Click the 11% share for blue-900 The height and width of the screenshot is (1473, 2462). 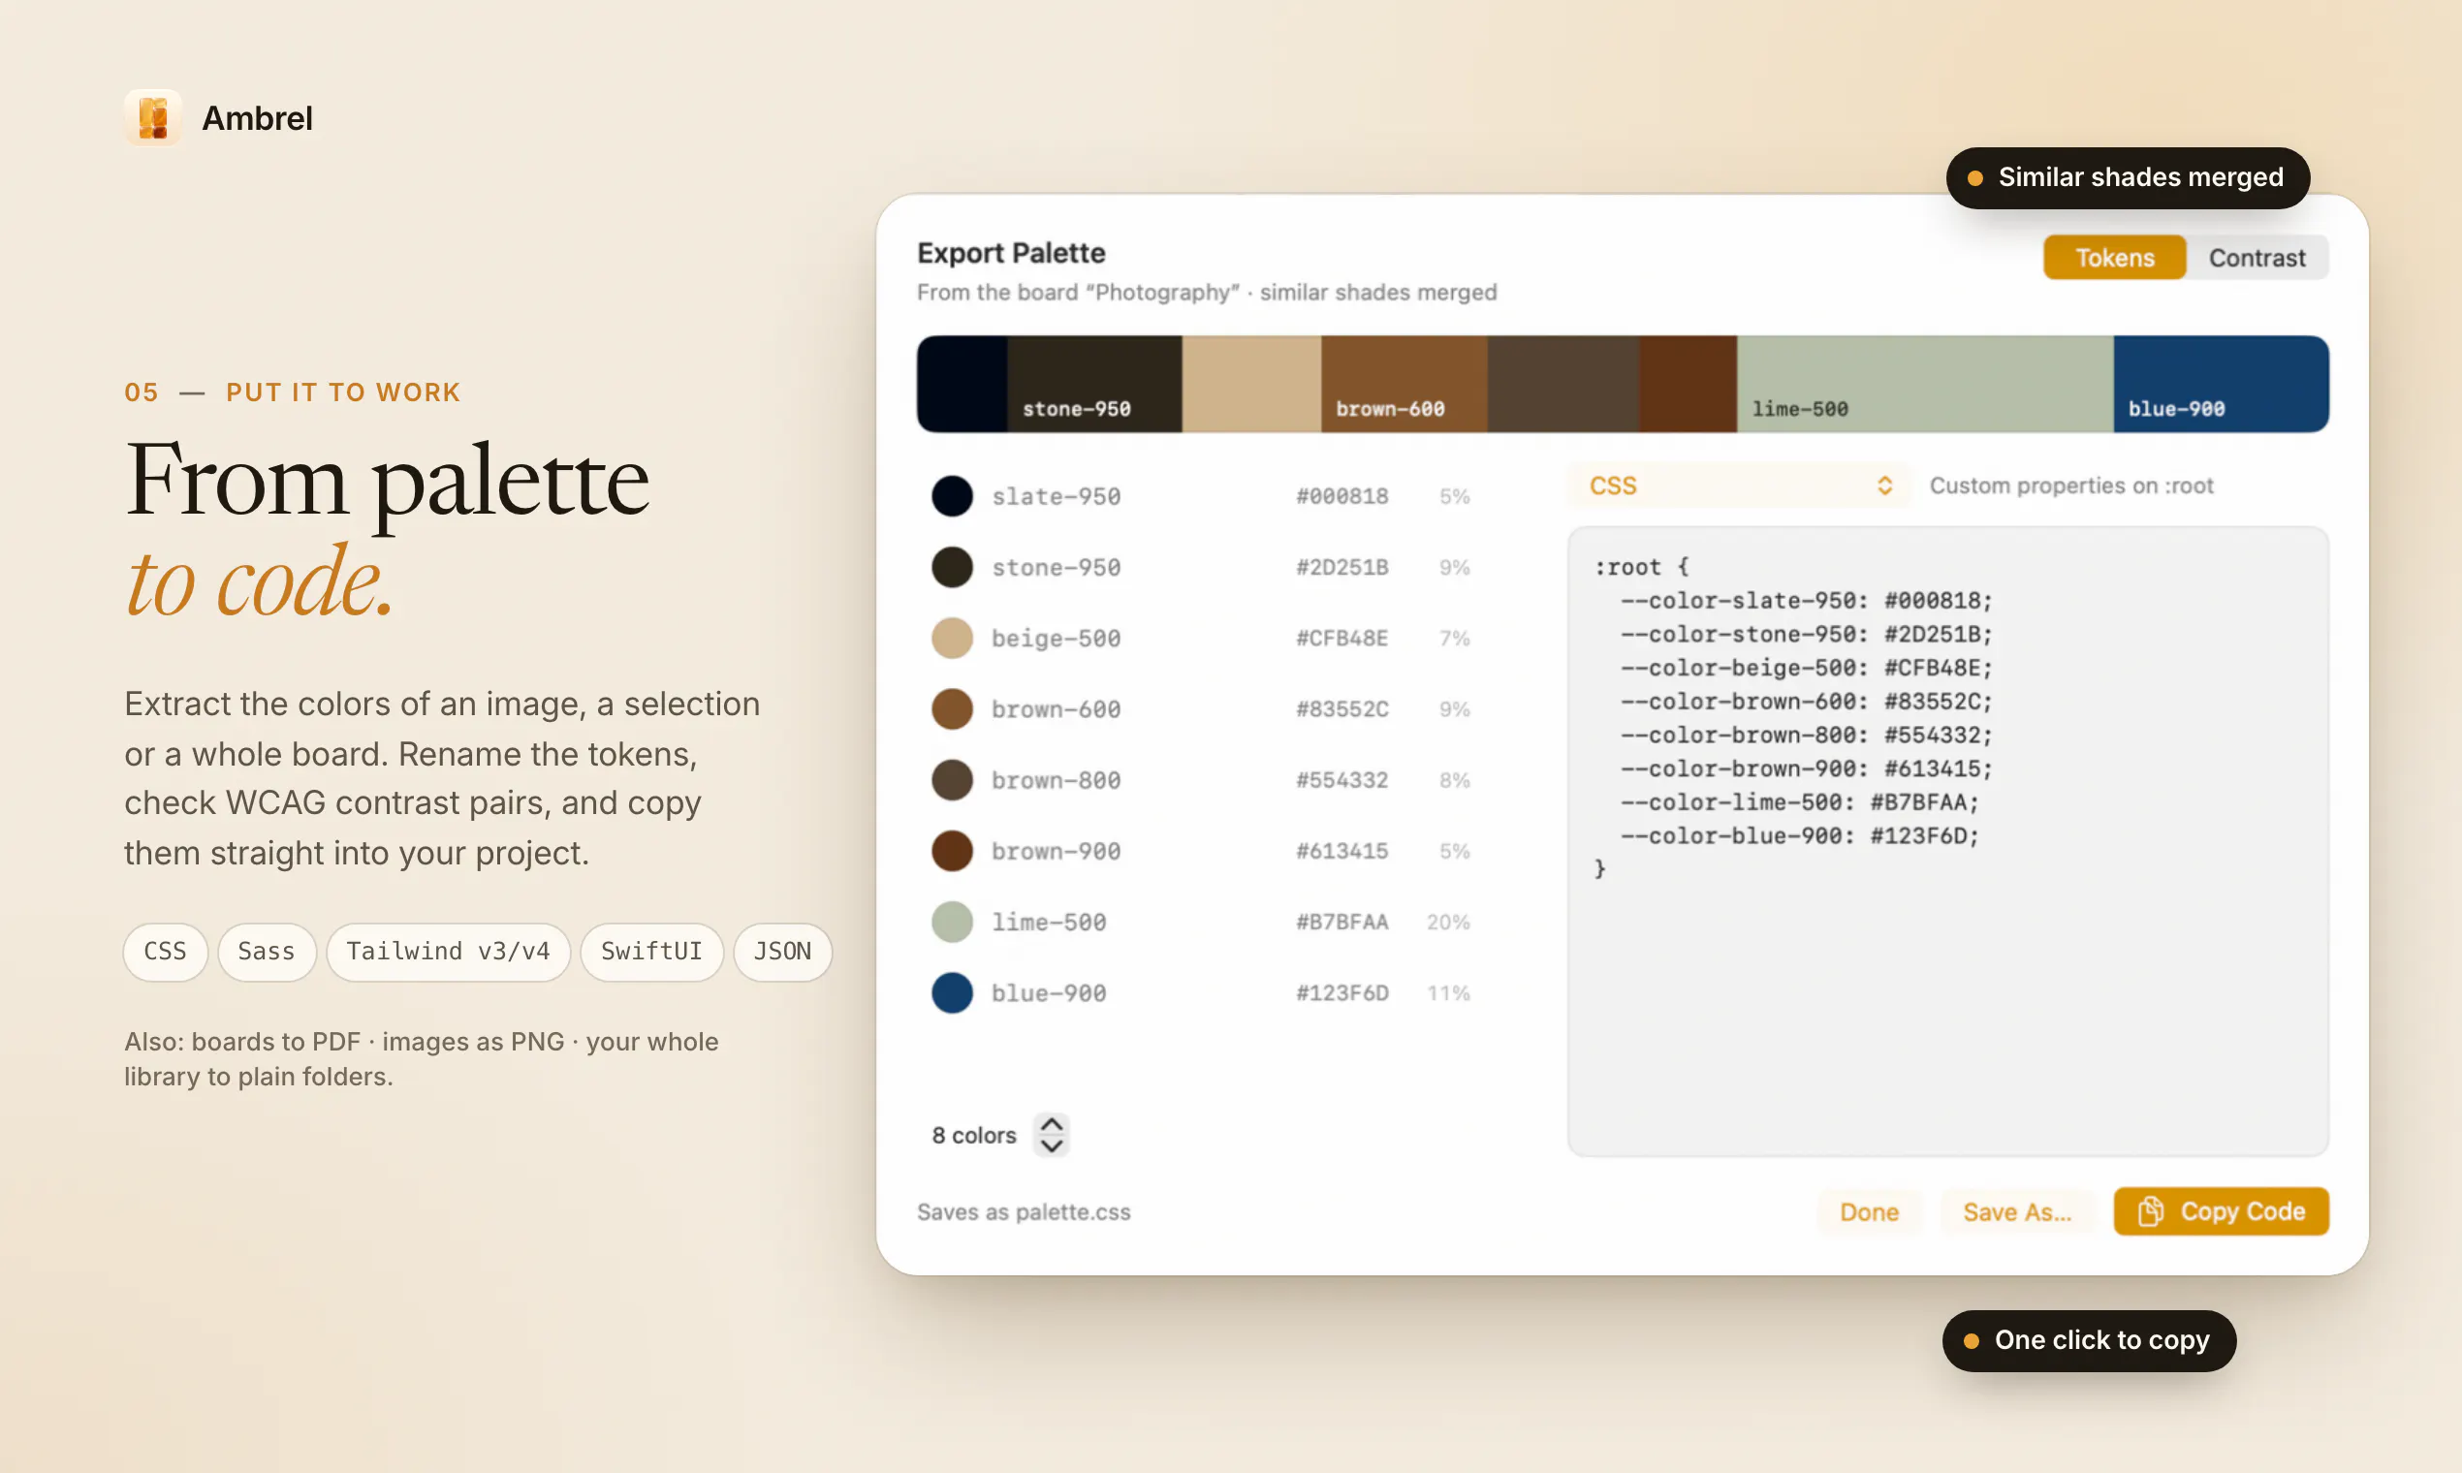[x=1447, y=992]
